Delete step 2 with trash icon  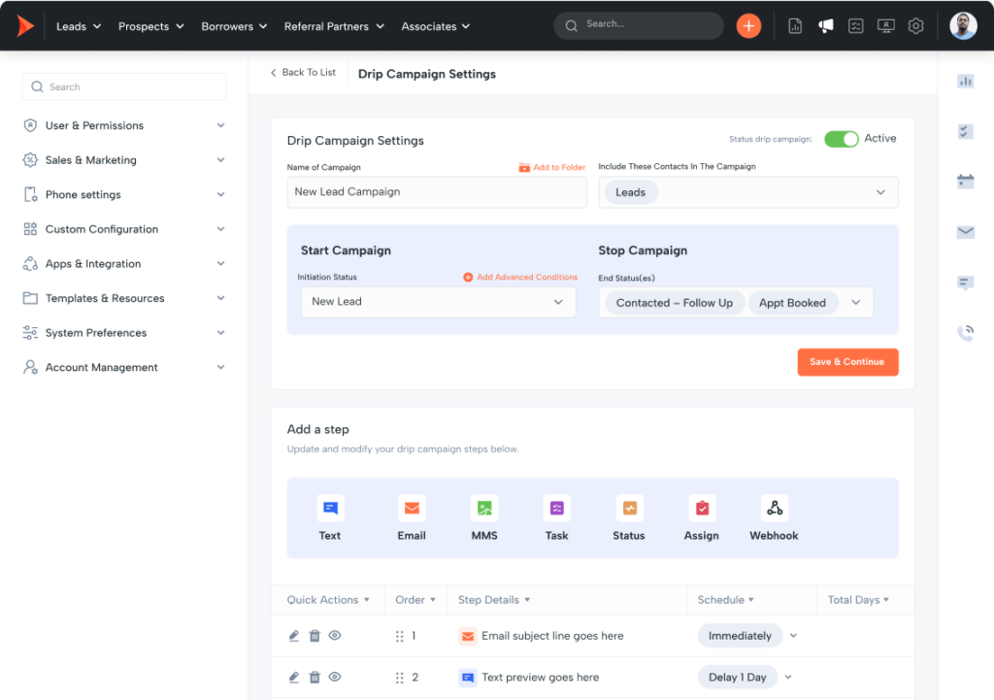click(x=315, y=677)
